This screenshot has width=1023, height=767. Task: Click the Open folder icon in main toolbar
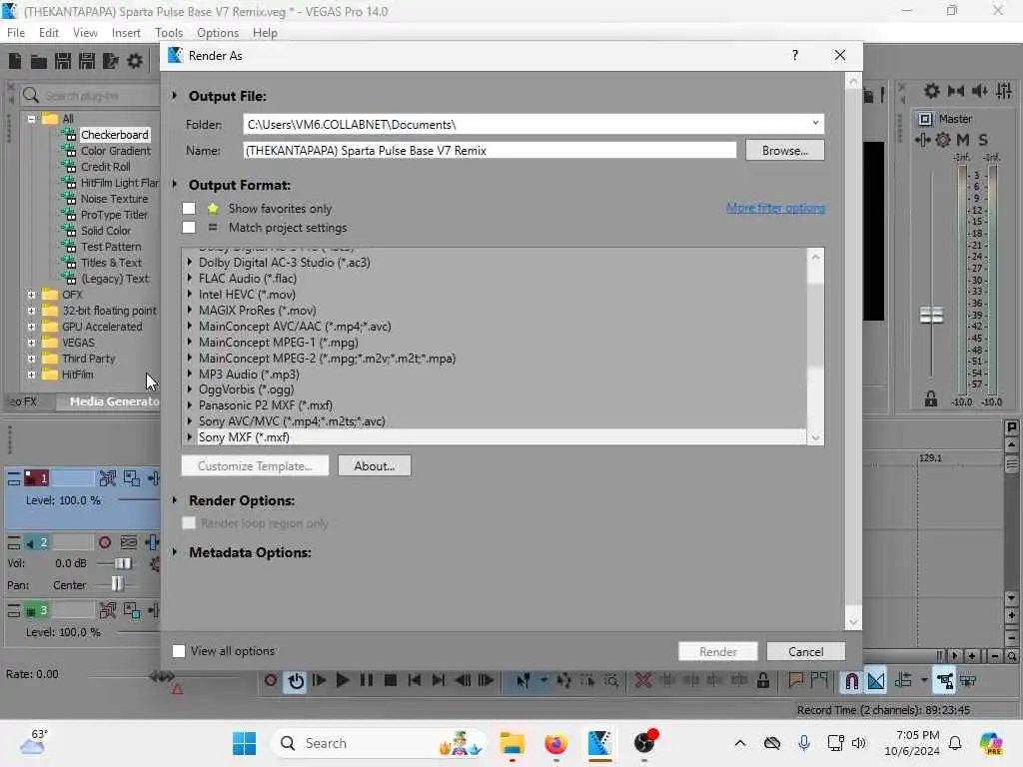tap(39, 62)
